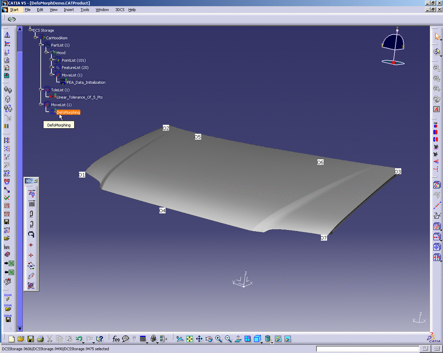
Task: Collapse the PartList (1) node
Action: click(x=41, y=44)
